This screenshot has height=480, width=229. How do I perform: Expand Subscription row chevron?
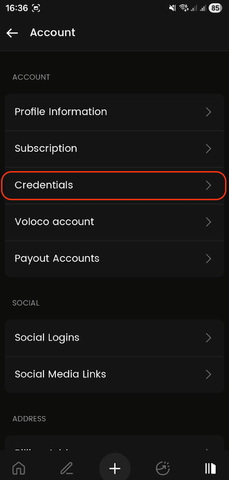click(x=208, y=149)
